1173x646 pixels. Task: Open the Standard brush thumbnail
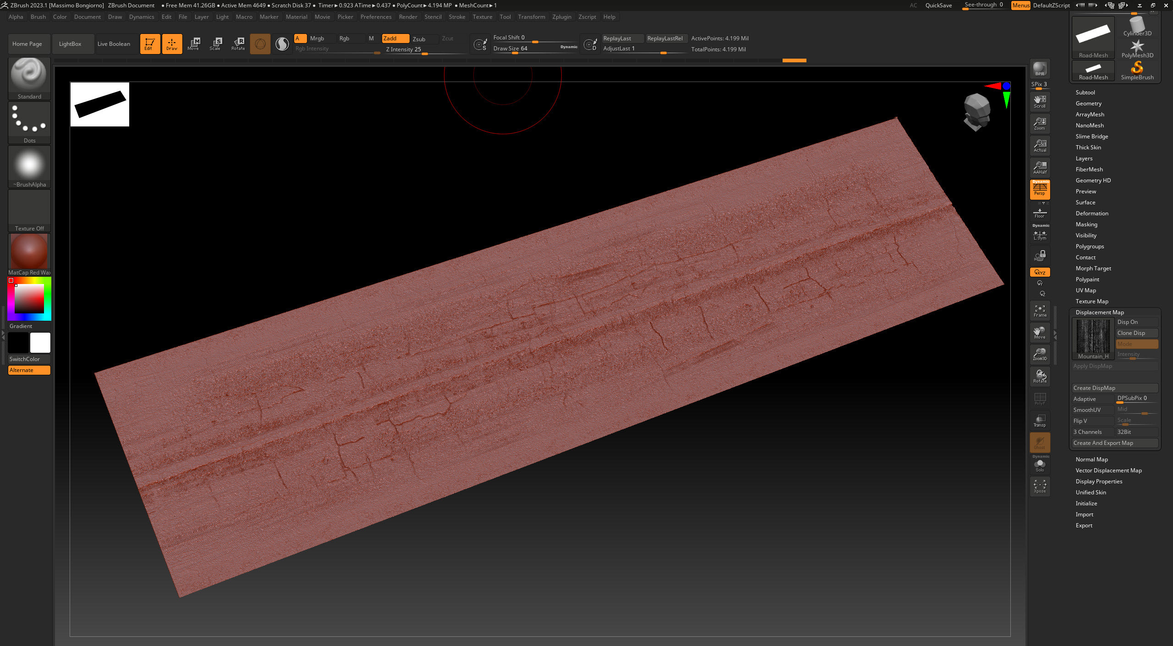point(29,78)
